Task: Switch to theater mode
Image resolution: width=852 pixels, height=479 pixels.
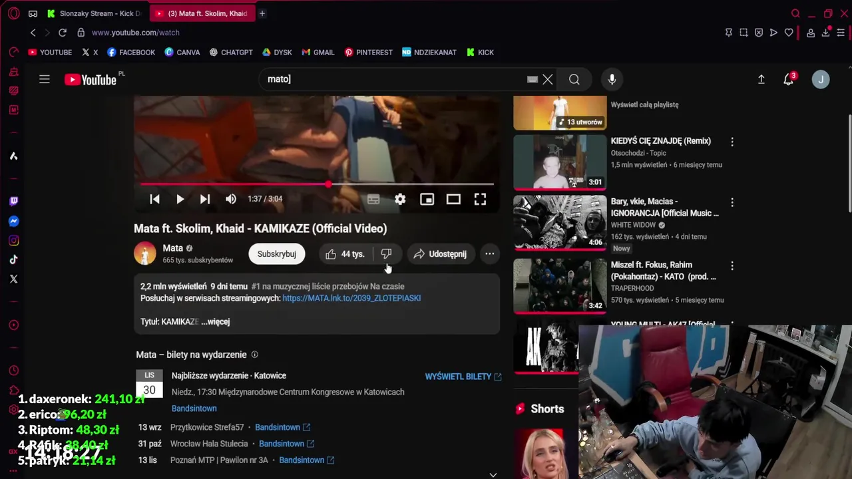Action: (453, 200)
